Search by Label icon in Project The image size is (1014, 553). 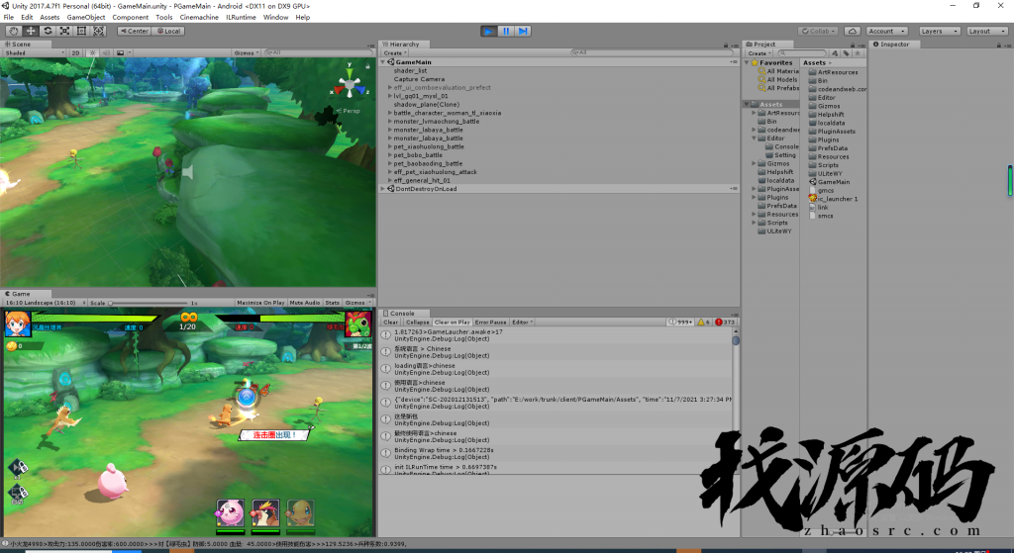pos(846,53)
